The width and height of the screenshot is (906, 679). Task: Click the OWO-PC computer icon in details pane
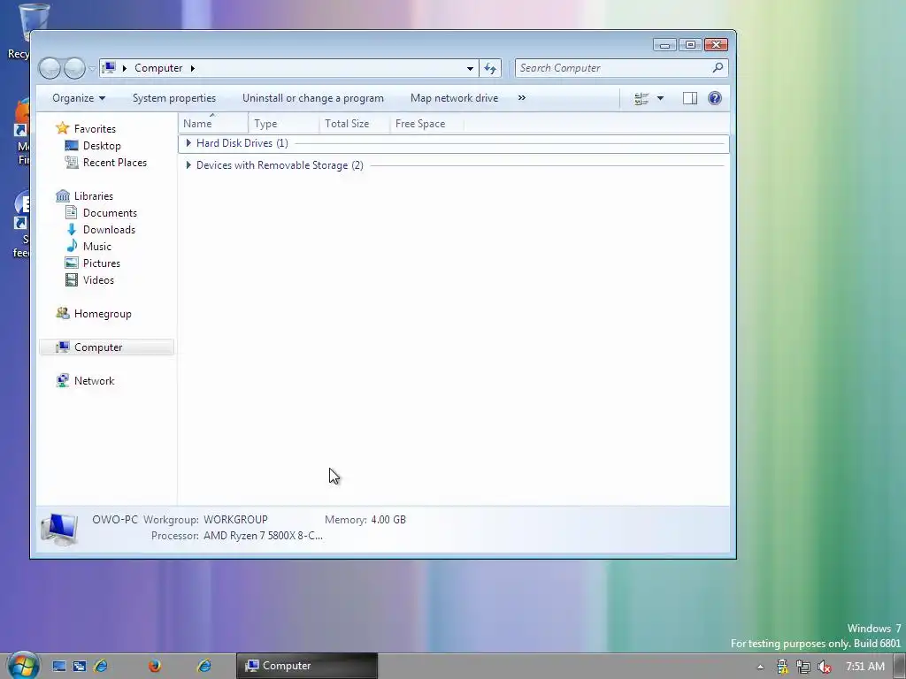click(59, 529)
